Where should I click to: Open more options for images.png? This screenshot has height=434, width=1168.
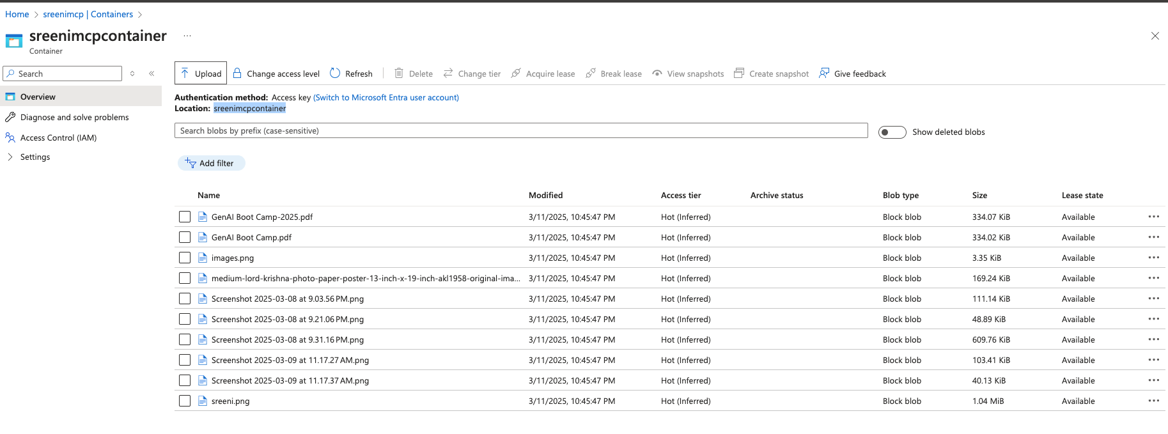pos(1153,258)
